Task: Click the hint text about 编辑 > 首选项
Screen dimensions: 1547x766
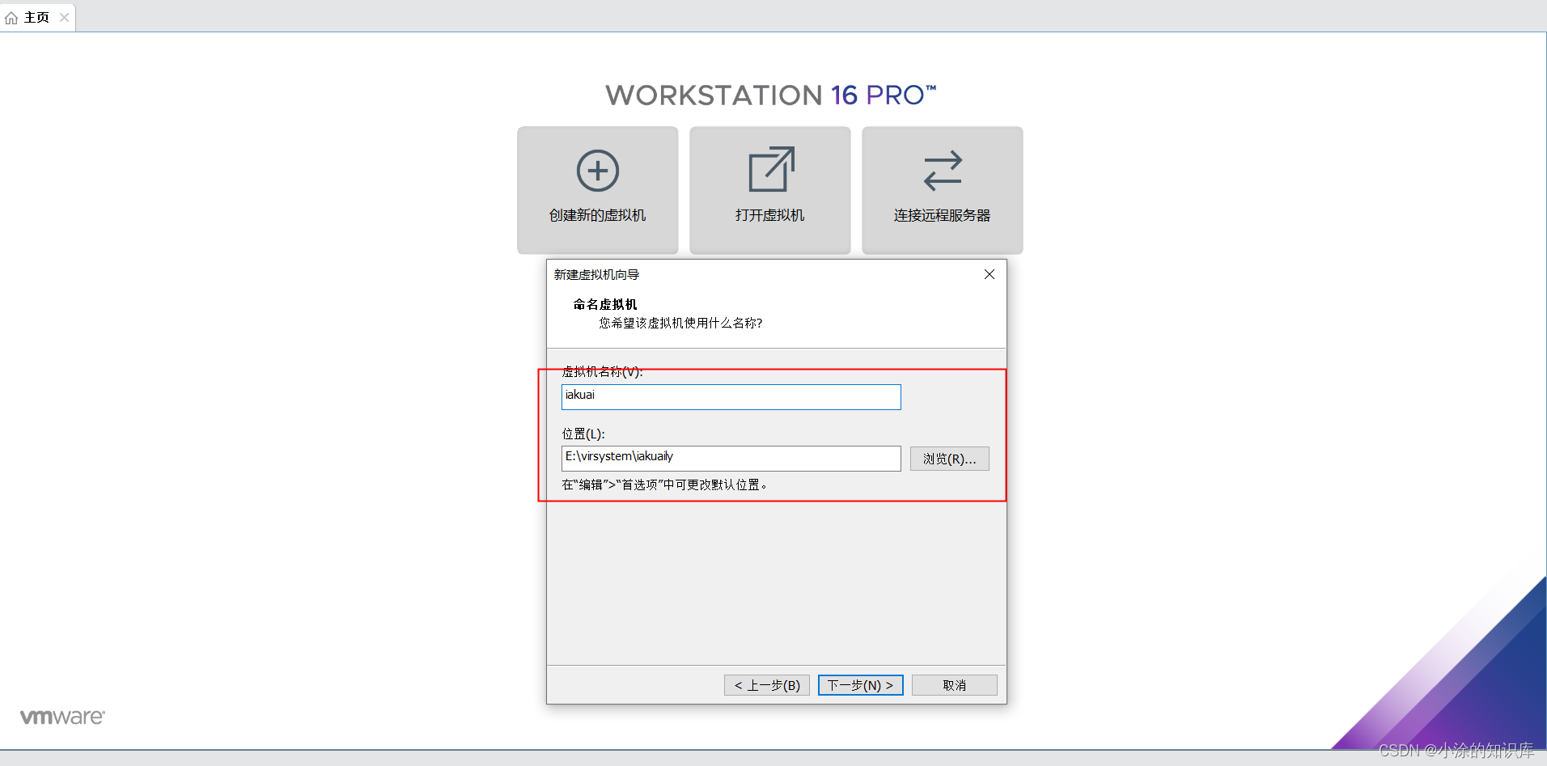Action: pyautogui.click(x=664, y=485)
